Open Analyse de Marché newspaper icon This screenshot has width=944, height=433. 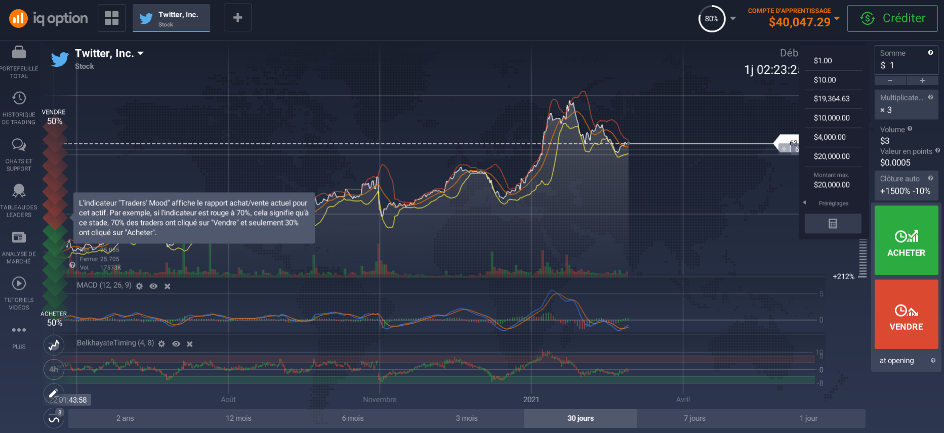tap(19, 237)
